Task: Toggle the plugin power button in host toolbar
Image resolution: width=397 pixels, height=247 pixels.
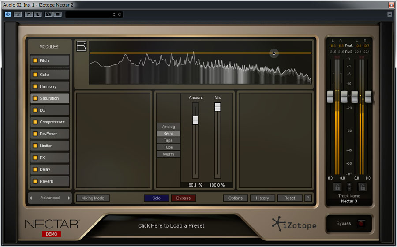Action: coord(7,14)
